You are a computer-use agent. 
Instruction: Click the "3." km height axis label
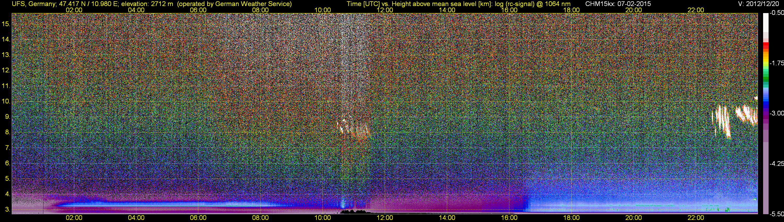coord(8,209)
